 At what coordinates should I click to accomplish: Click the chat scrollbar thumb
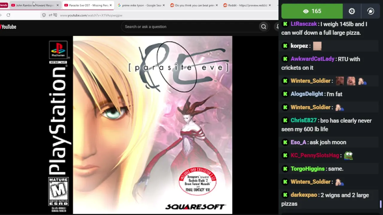pos(381,204)
